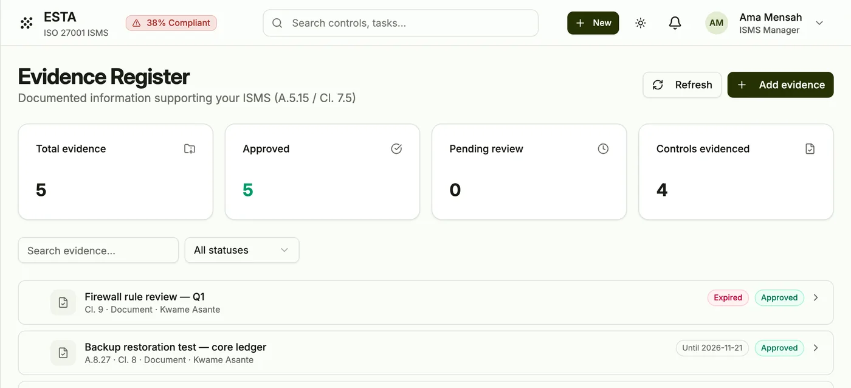Image resolution: width=851 pixels, height=388 pixels.
Task: Click the ESTA dotted logo icon
Action: (x=26, y=23)
